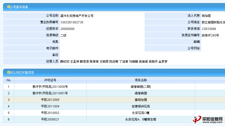225x126 pixels.
Task: Click the 营业执照编号 field label
Action: (49, 22)
